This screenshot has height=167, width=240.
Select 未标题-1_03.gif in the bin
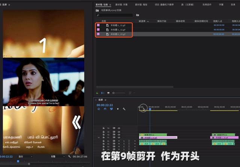pos(118,34)
